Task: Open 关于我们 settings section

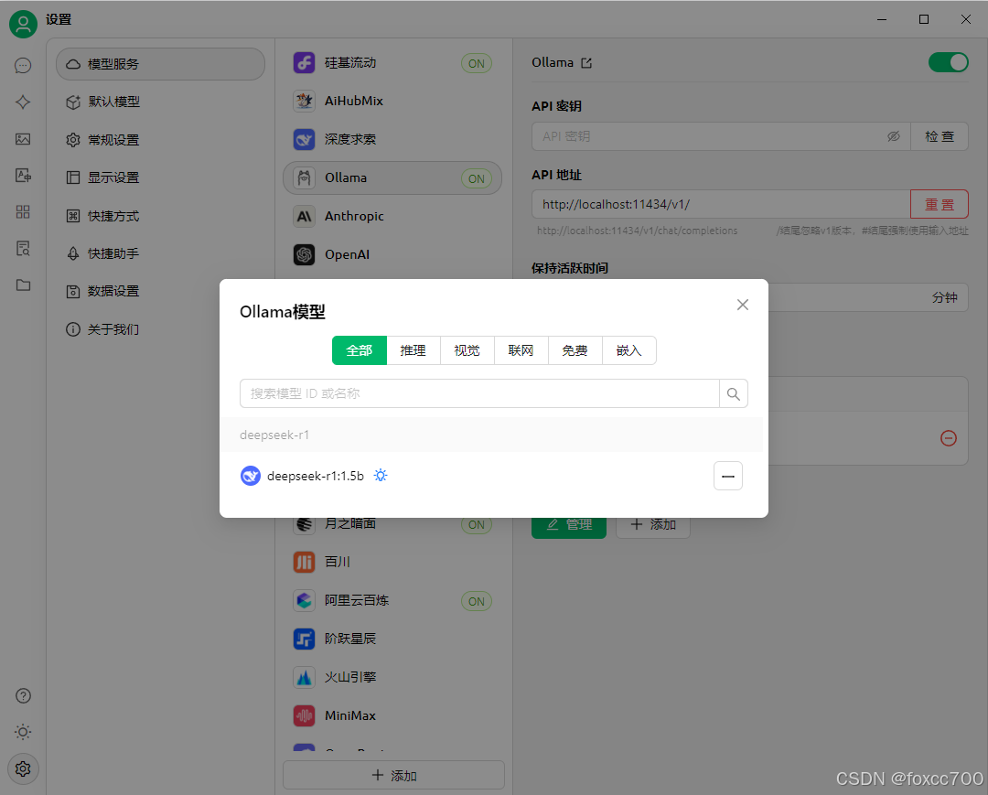Action: pyautogui.click(x=161, y=329)
